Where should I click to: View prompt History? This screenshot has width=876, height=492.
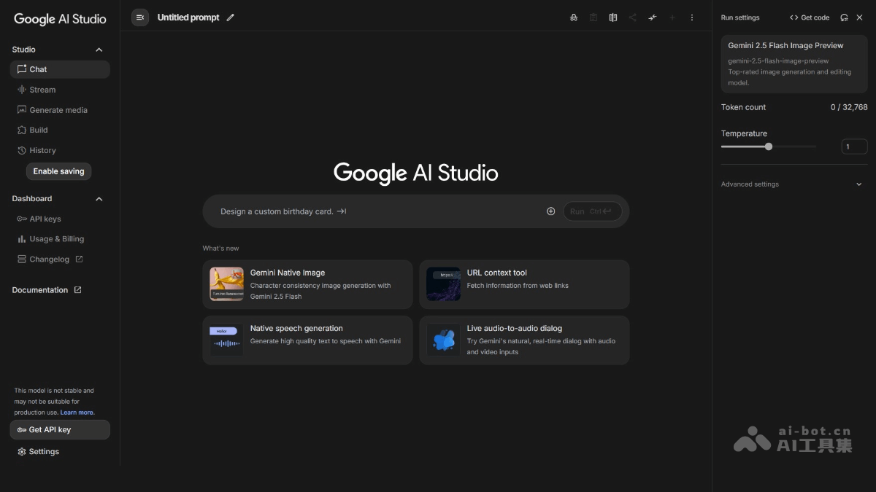click(x=41, y=150)
